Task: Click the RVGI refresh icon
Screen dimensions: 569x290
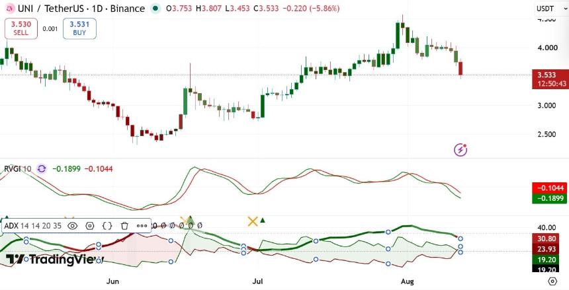Action: [x=42, y=168]
